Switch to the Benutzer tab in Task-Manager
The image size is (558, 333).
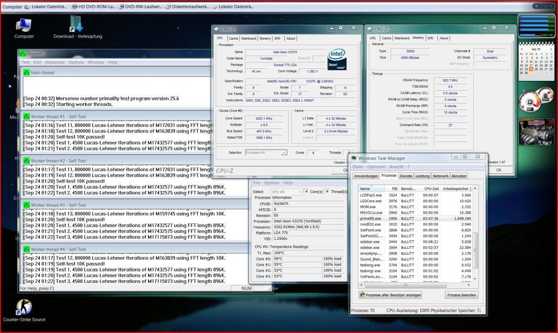click(459, 176)
